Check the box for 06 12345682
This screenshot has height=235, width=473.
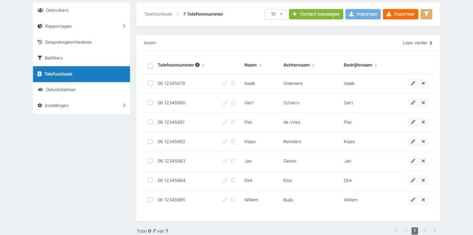coord(150,141)
